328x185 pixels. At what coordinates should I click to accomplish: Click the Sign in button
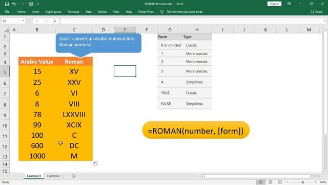274,4
